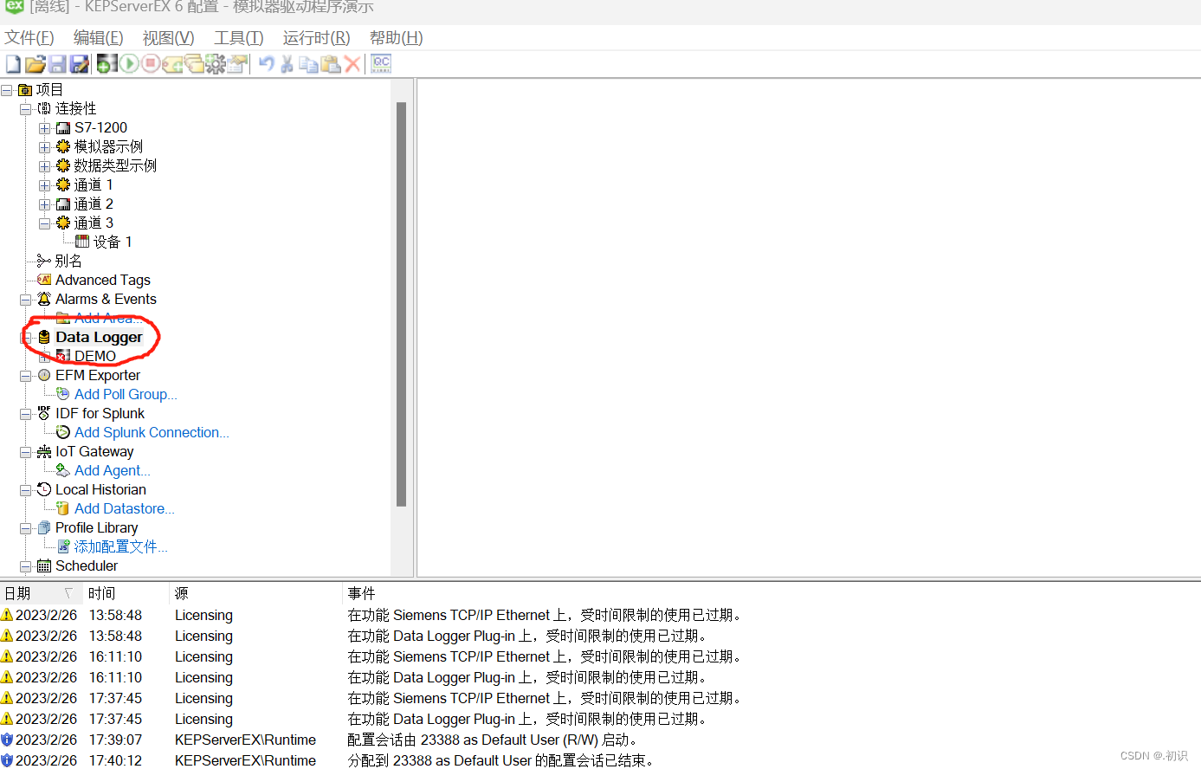Click the red X Delete icon
Image resolution: width=1201 pixels, height=769 pixels.
point(352,64)
